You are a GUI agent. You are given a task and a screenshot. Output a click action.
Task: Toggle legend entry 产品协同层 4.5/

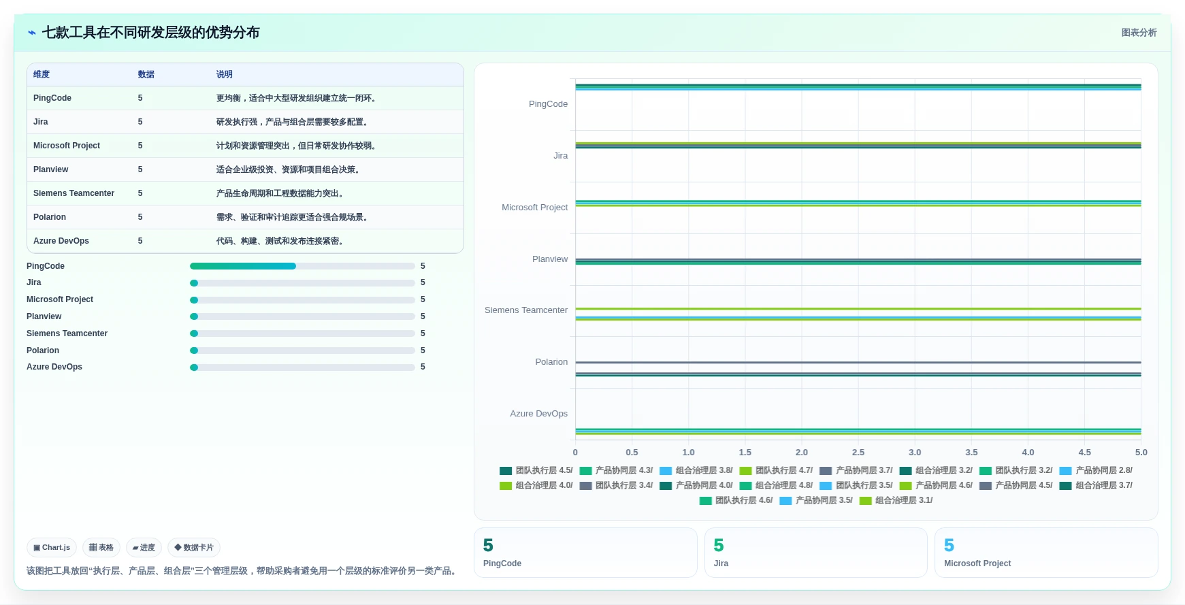(x=1016, y=485)
